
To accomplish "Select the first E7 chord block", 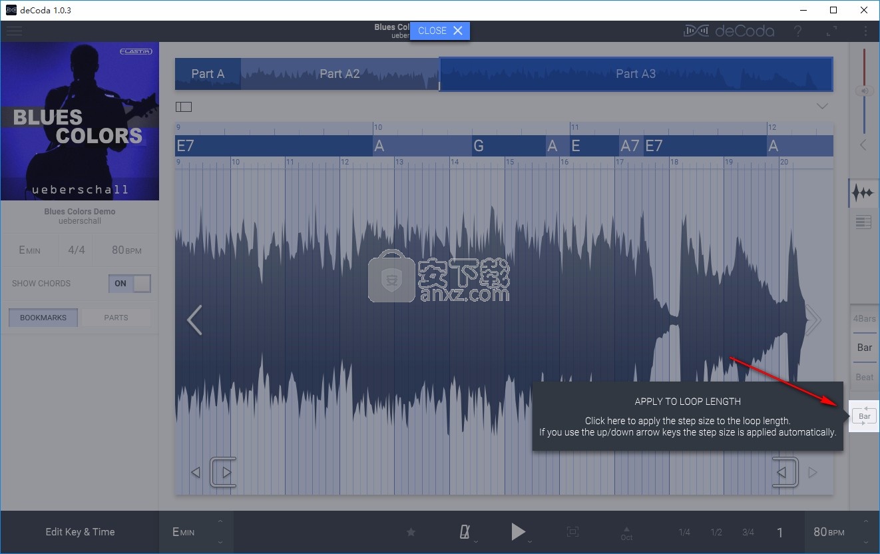I will [274, 146].
